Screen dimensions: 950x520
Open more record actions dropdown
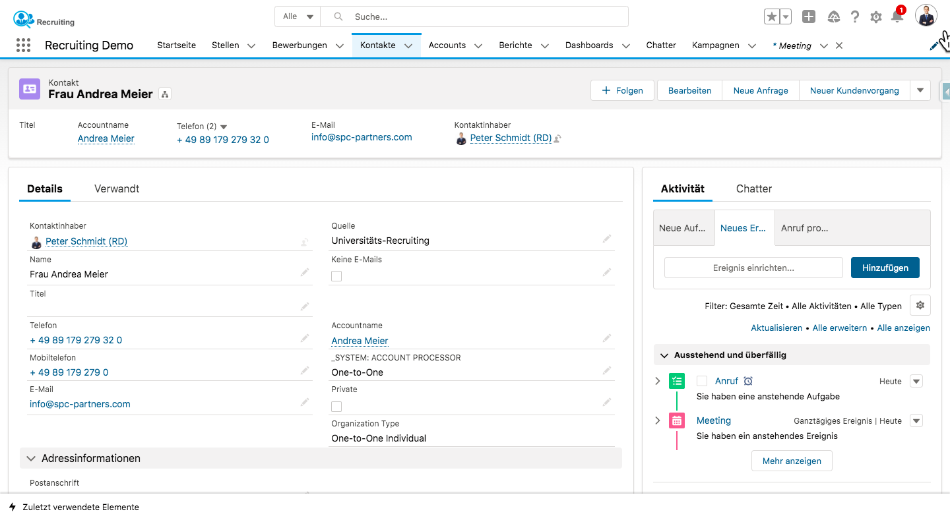[x=920, y=90]
